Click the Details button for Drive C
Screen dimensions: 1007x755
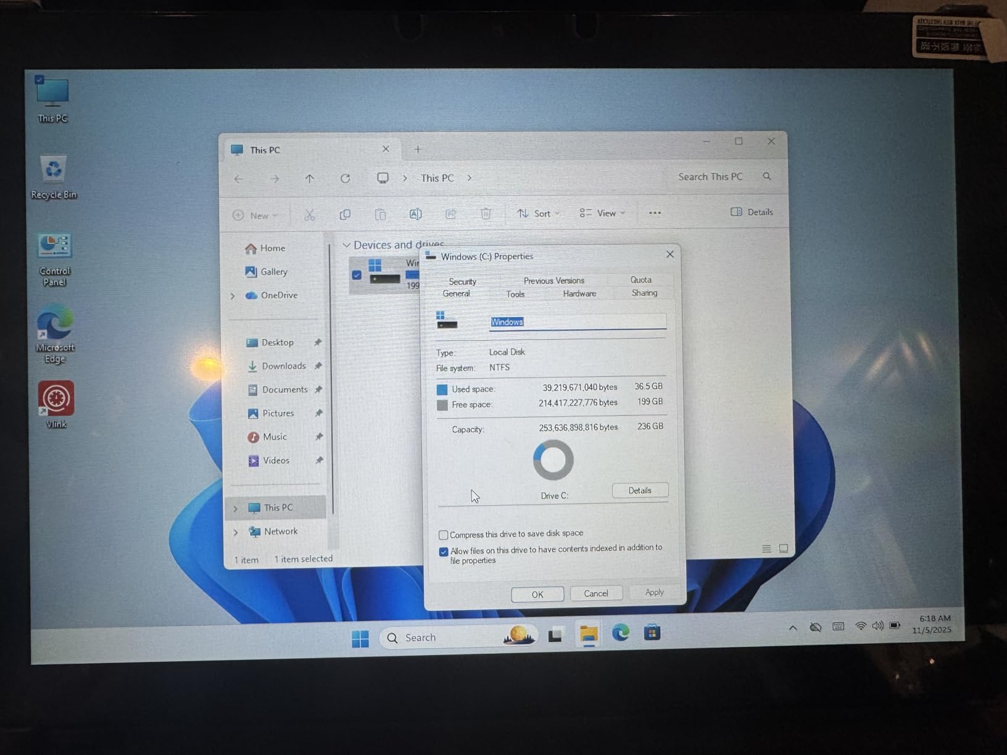640,490
